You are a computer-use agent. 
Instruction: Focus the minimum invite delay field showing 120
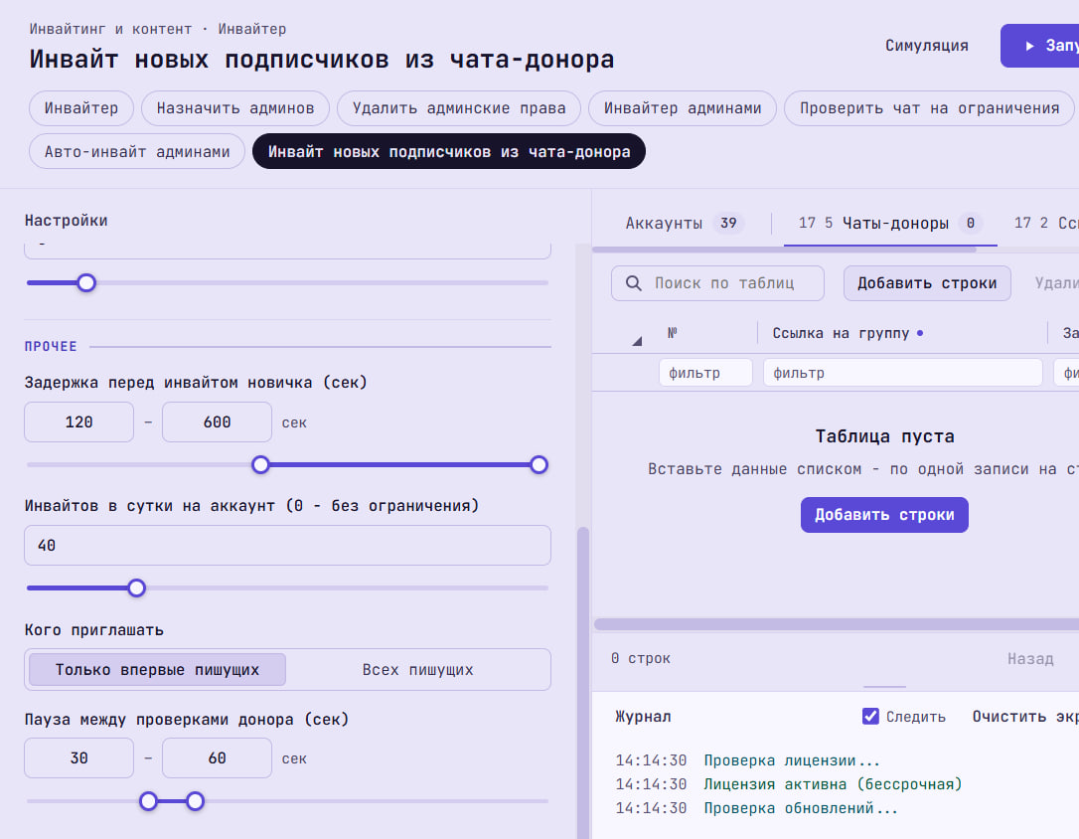tap(79, 421)
